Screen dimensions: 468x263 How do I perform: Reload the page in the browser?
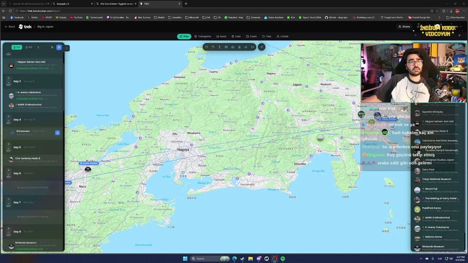point(10,11)
